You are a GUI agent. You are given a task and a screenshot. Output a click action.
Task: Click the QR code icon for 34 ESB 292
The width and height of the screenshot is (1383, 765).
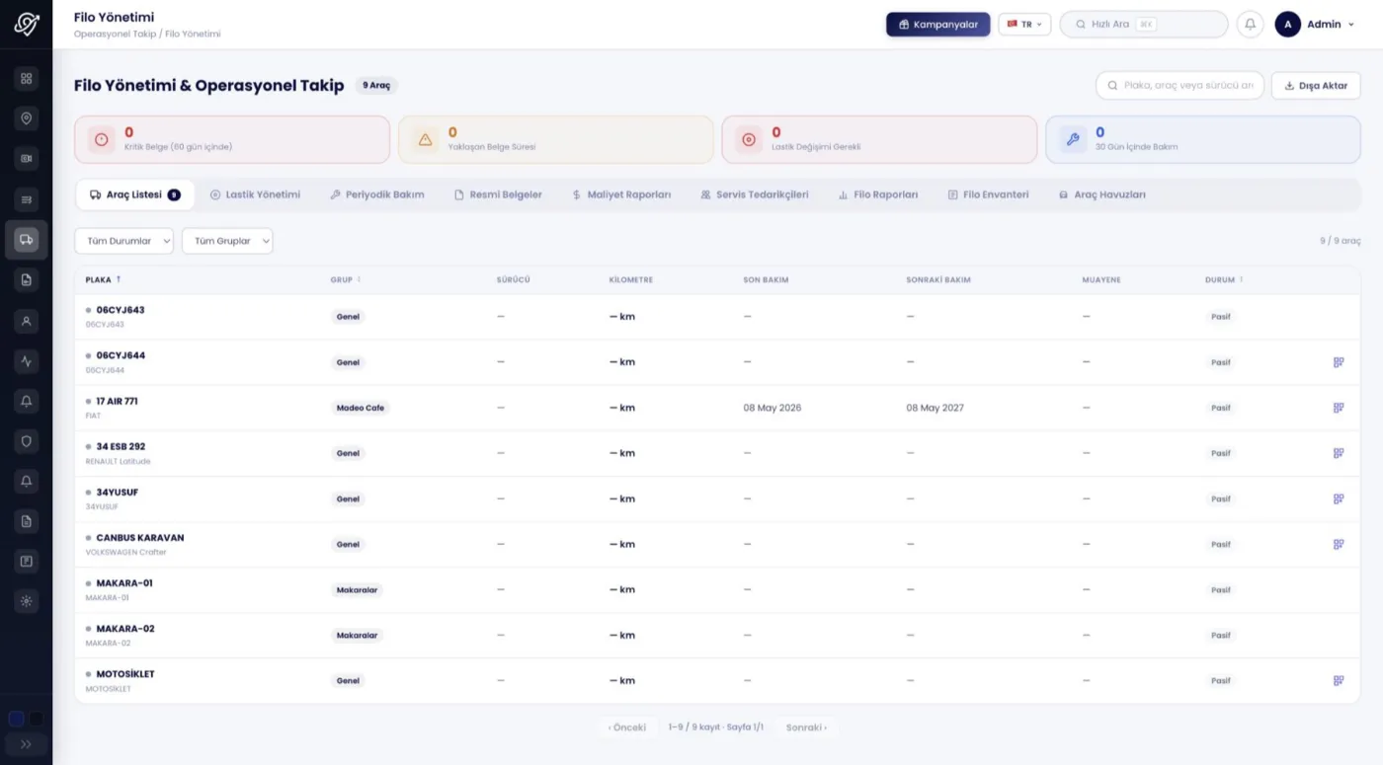(x=1339, y=453)
